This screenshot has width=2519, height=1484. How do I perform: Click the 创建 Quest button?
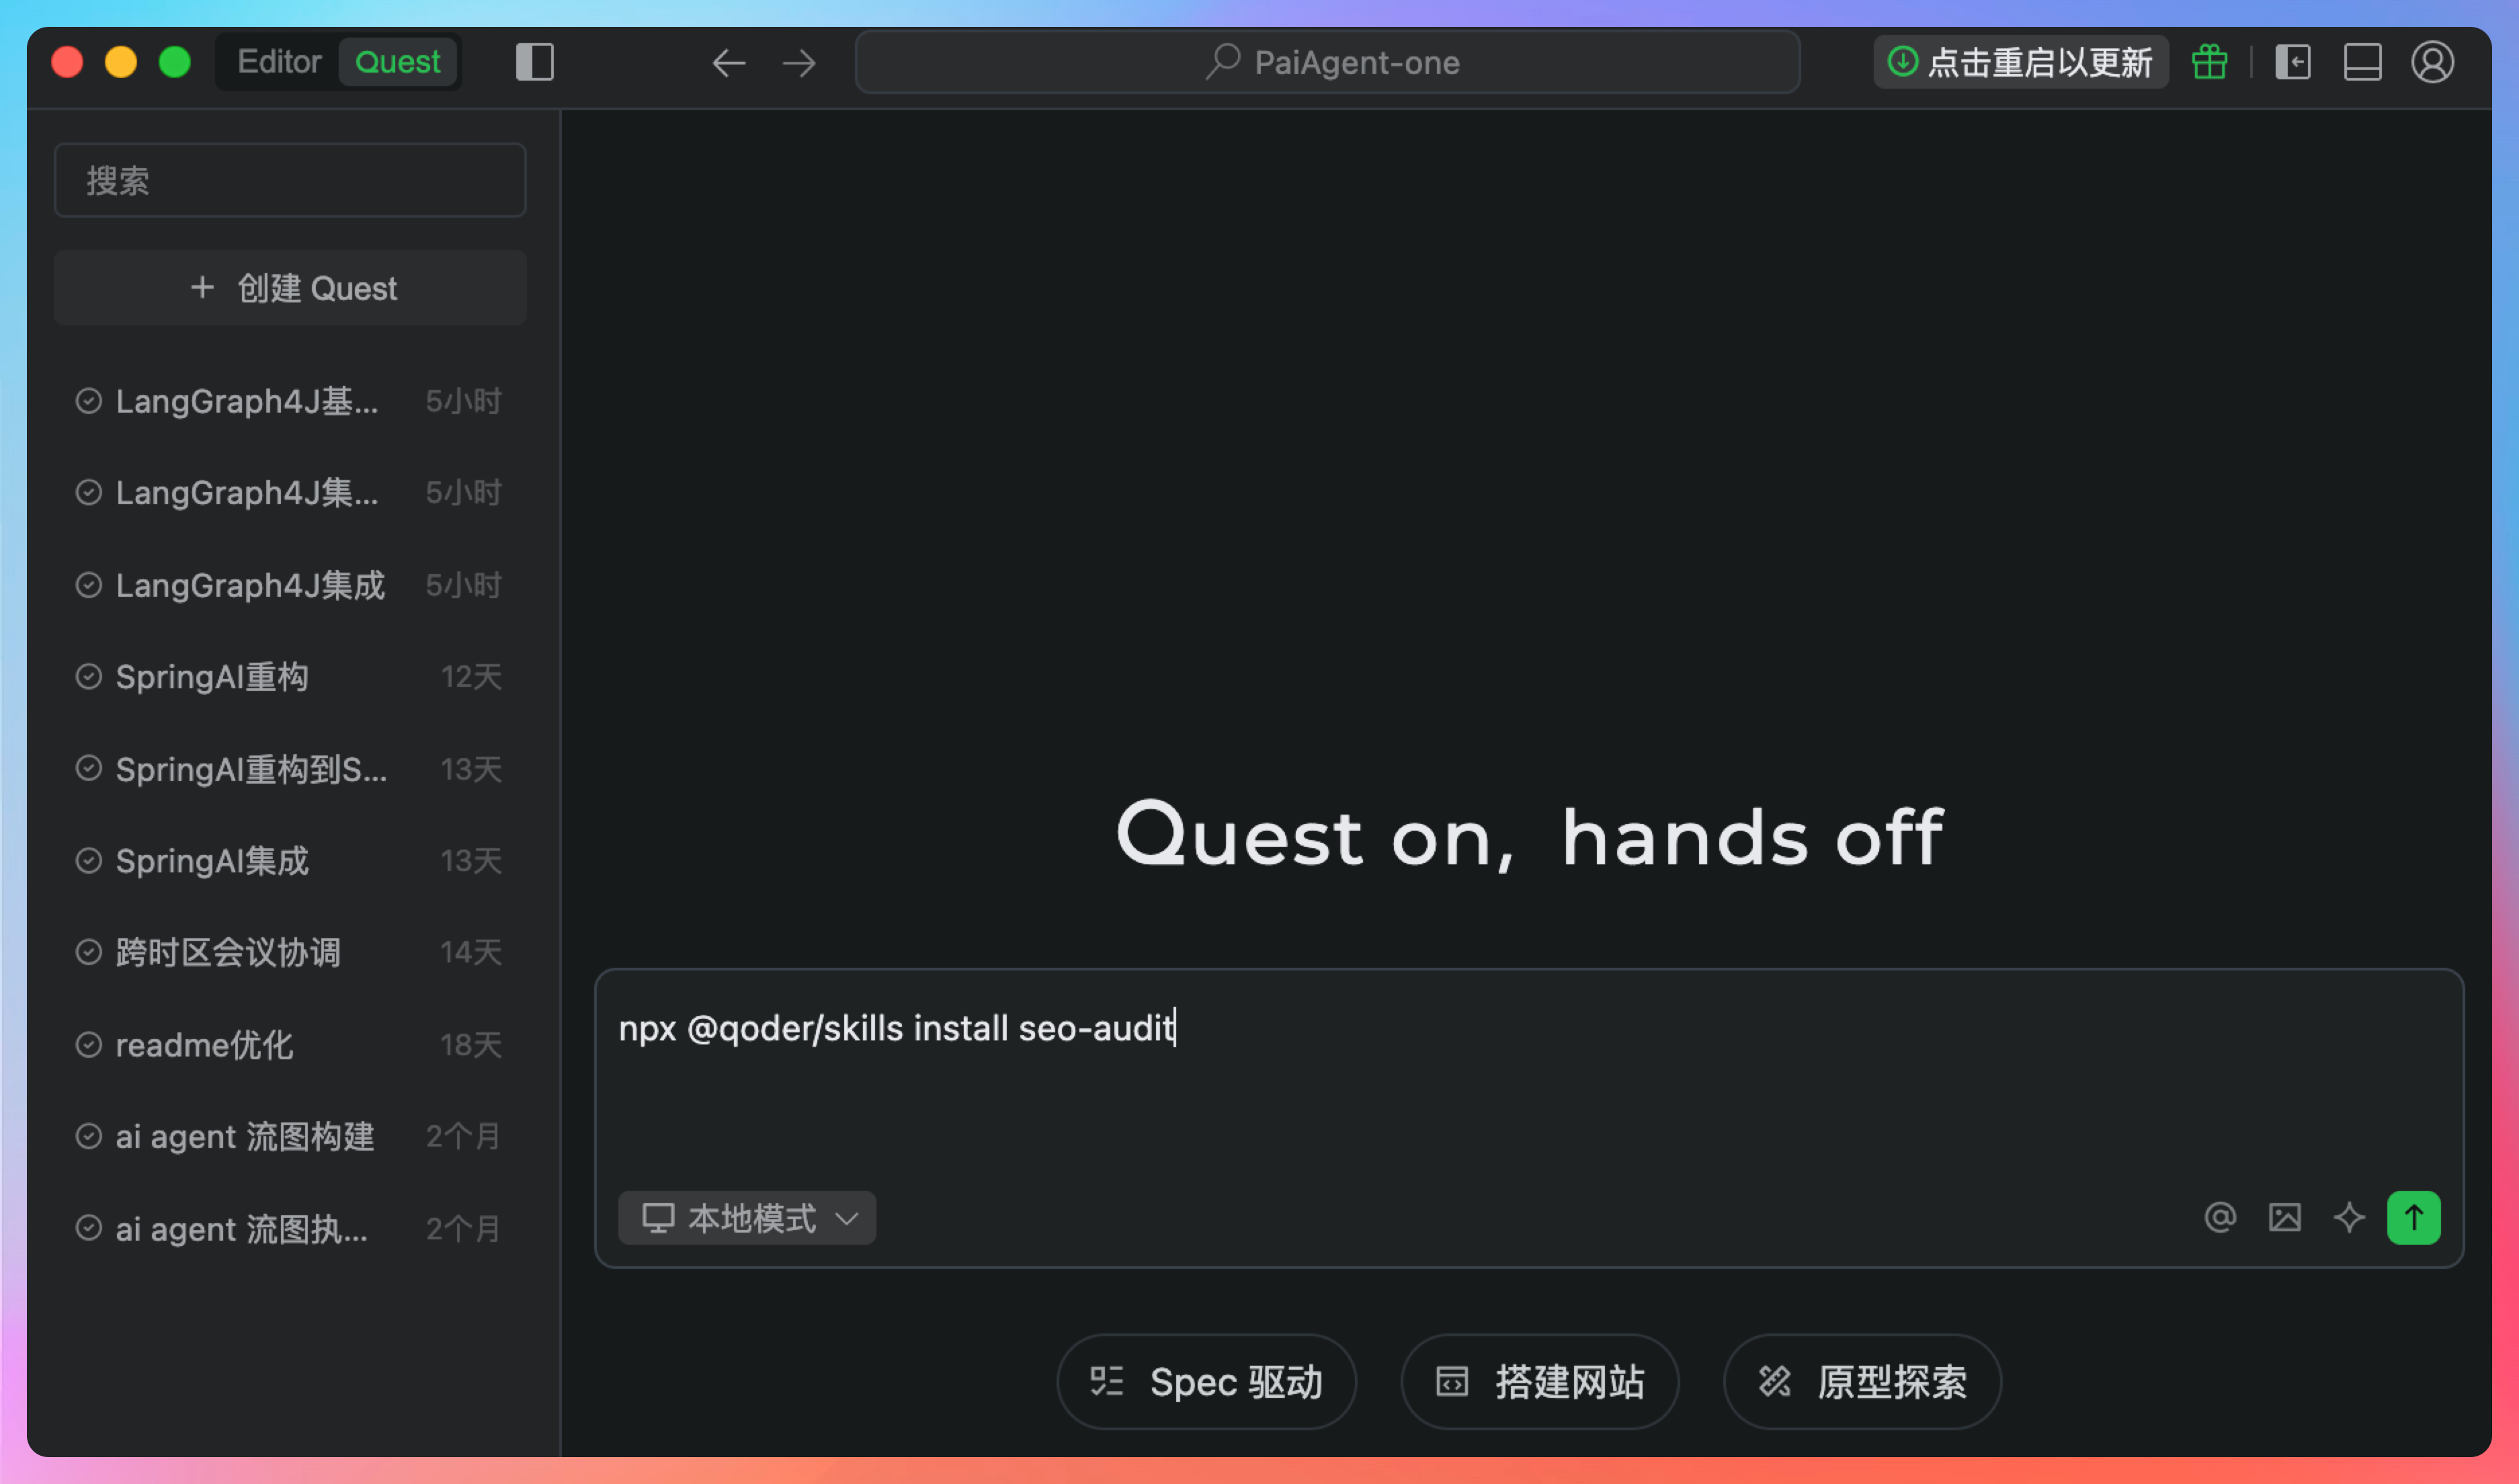pyautogui.click(x=290, y=288)
